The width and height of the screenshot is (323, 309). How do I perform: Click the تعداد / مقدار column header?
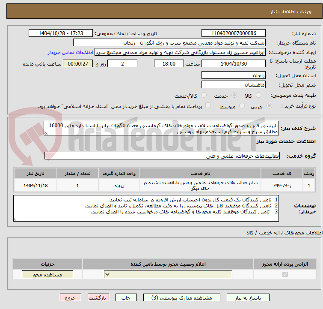78,174
